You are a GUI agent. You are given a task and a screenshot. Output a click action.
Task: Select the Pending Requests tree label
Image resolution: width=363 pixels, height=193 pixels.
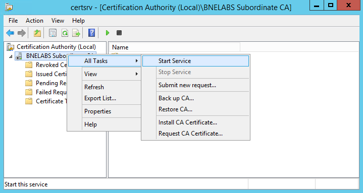click(51, 83)
